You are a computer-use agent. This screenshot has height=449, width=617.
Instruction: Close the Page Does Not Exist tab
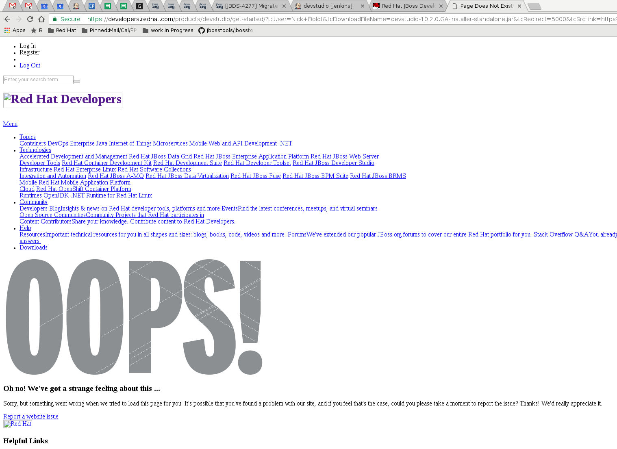tap(519, 6)
